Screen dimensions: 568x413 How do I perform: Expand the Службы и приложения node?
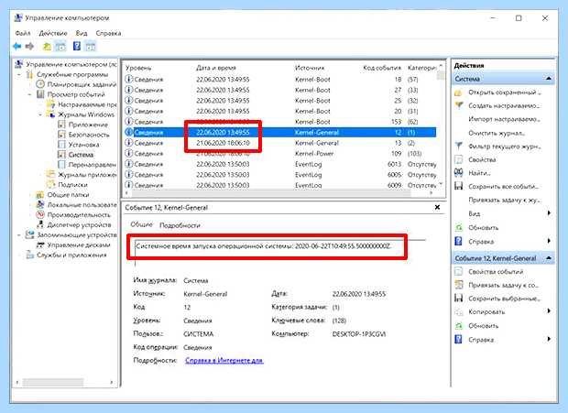19,255
